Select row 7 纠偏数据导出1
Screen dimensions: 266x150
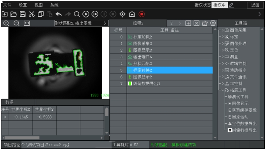coord(170,84)
